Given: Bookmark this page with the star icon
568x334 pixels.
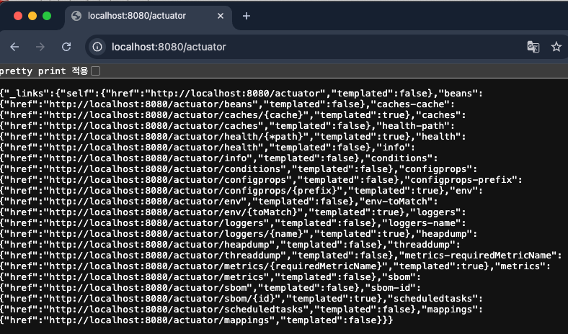Looking at the screenshot, I should point(556,47).
